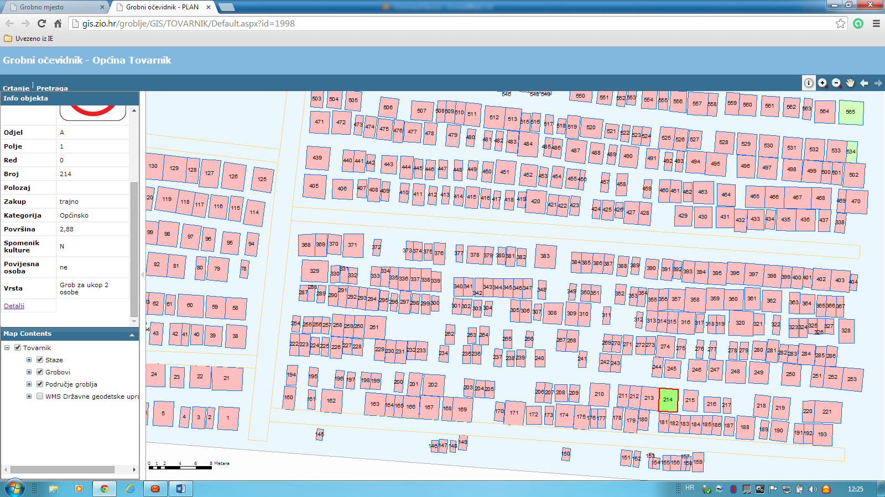Select the Grobni očevidnik - PLAN tab
885x497 pixels.
click(x=162, y=7)
